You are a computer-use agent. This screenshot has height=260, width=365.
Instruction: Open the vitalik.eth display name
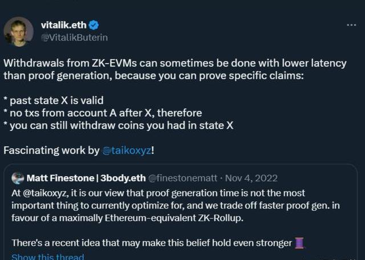pyautogui.click(x=64, y=25)
